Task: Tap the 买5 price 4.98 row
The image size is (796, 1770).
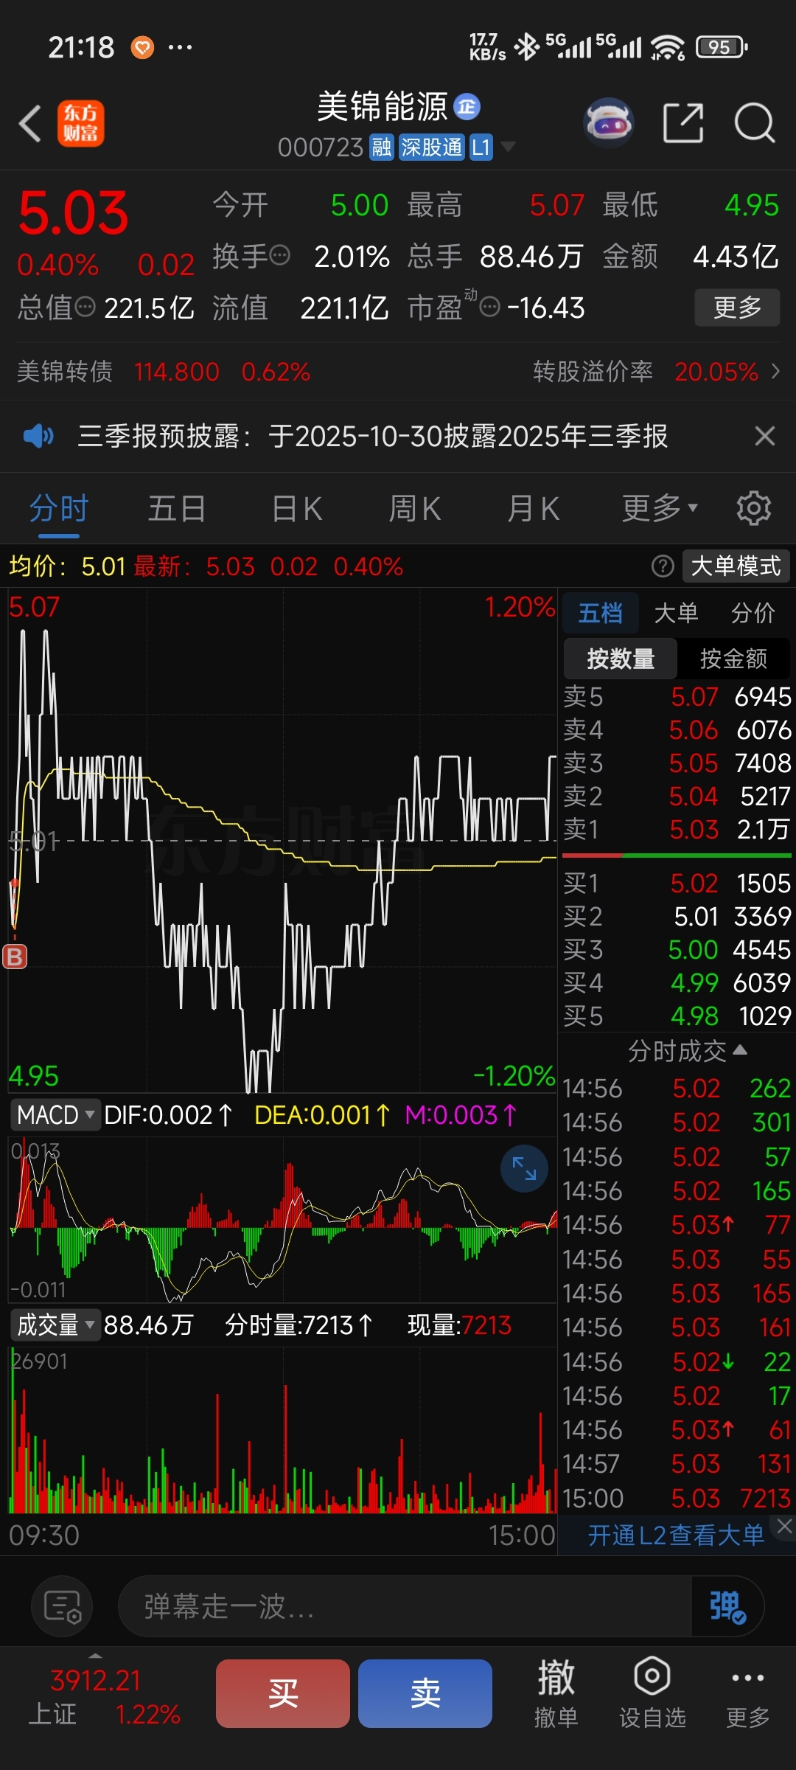Action: tap(677, 1016)
